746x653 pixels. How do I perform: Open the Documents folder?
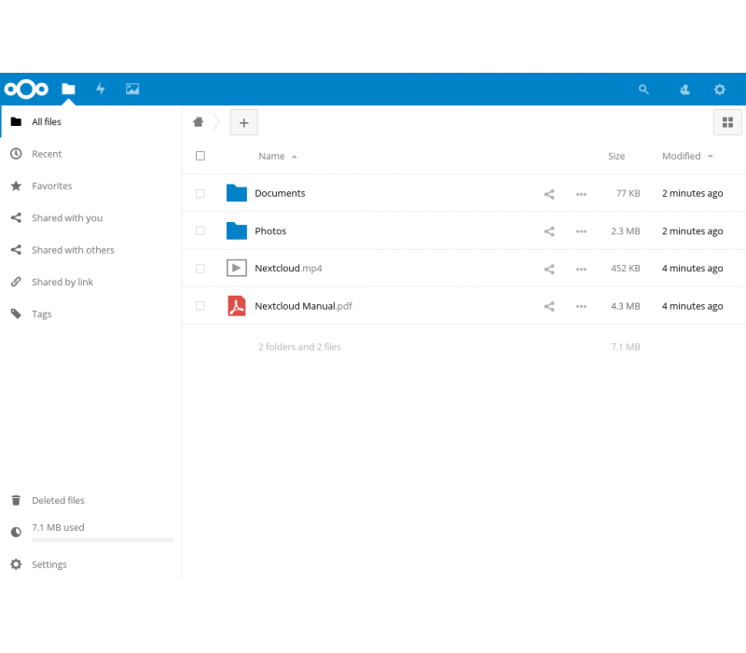pos(280,194)
